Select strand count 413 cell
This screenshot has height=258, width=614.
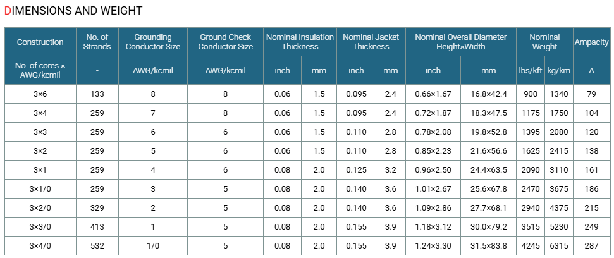pos(97,226)
